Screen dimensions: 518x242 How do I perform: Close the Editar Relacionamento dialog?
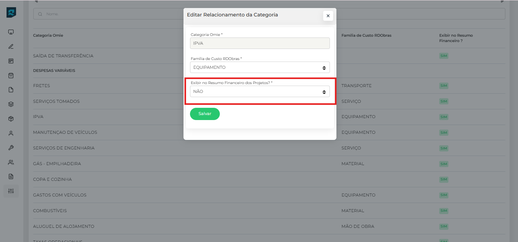point(328,16)
